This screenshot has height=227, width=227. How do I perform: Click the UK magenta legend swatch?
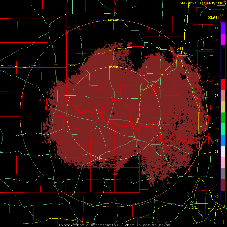coord(223,40)
